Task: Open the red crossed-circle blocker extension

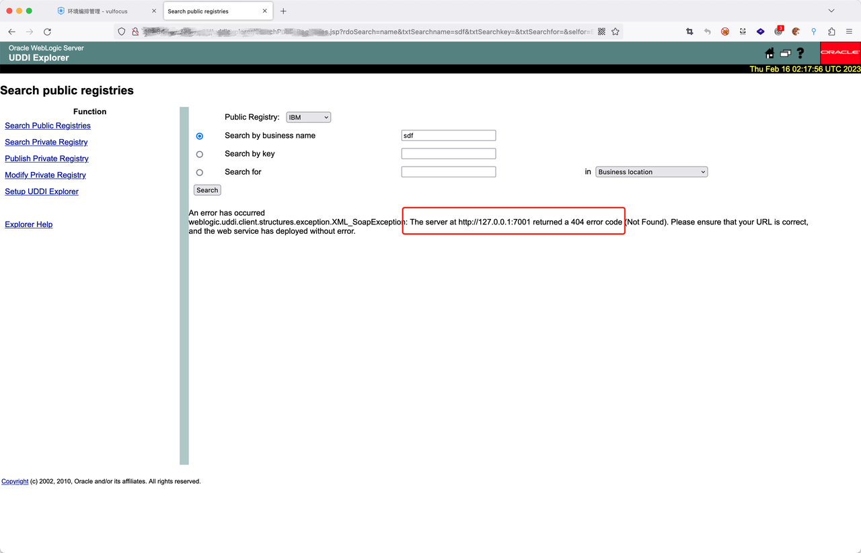Action: coord(725,32)
